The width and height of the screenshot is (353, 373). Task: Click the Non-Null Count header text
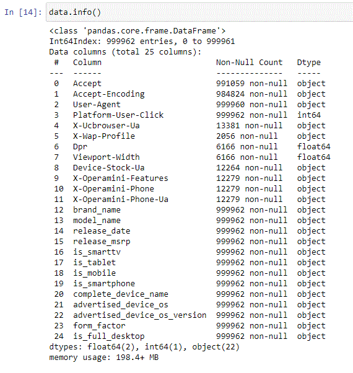pos(249,63)
